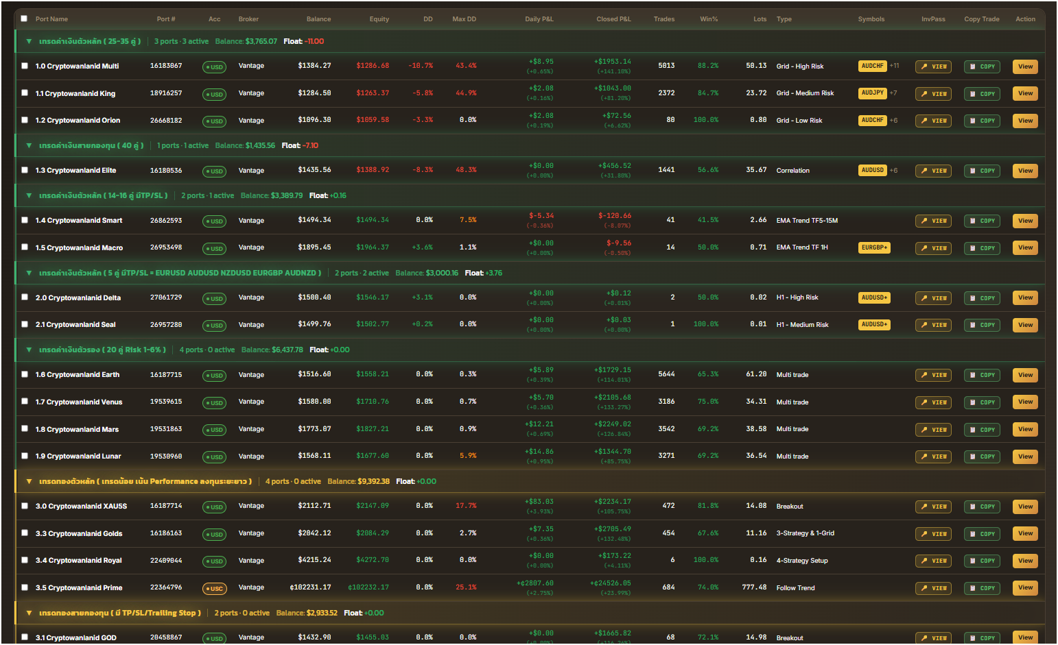Expand the +7 symbols on King row
This screenshot has width=1058, height=645.
[x=893, y=93]
